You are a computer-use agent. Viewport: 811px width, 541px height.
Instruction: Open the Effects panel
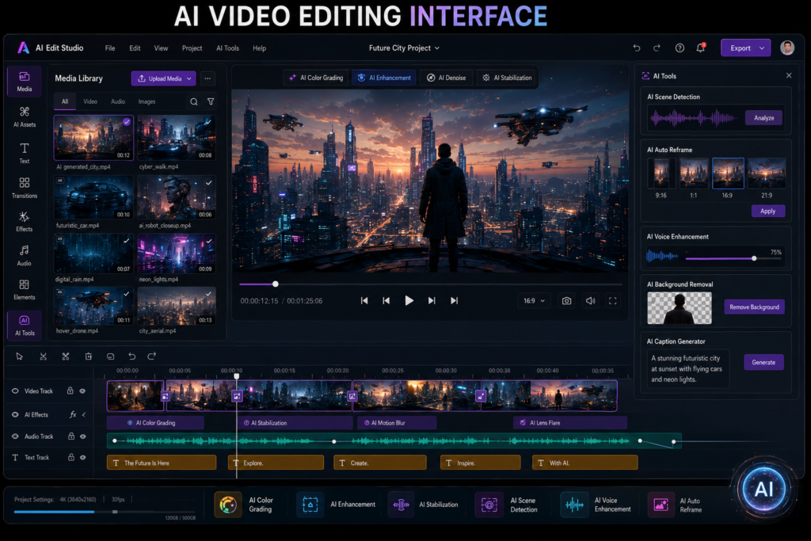[25, 221]
